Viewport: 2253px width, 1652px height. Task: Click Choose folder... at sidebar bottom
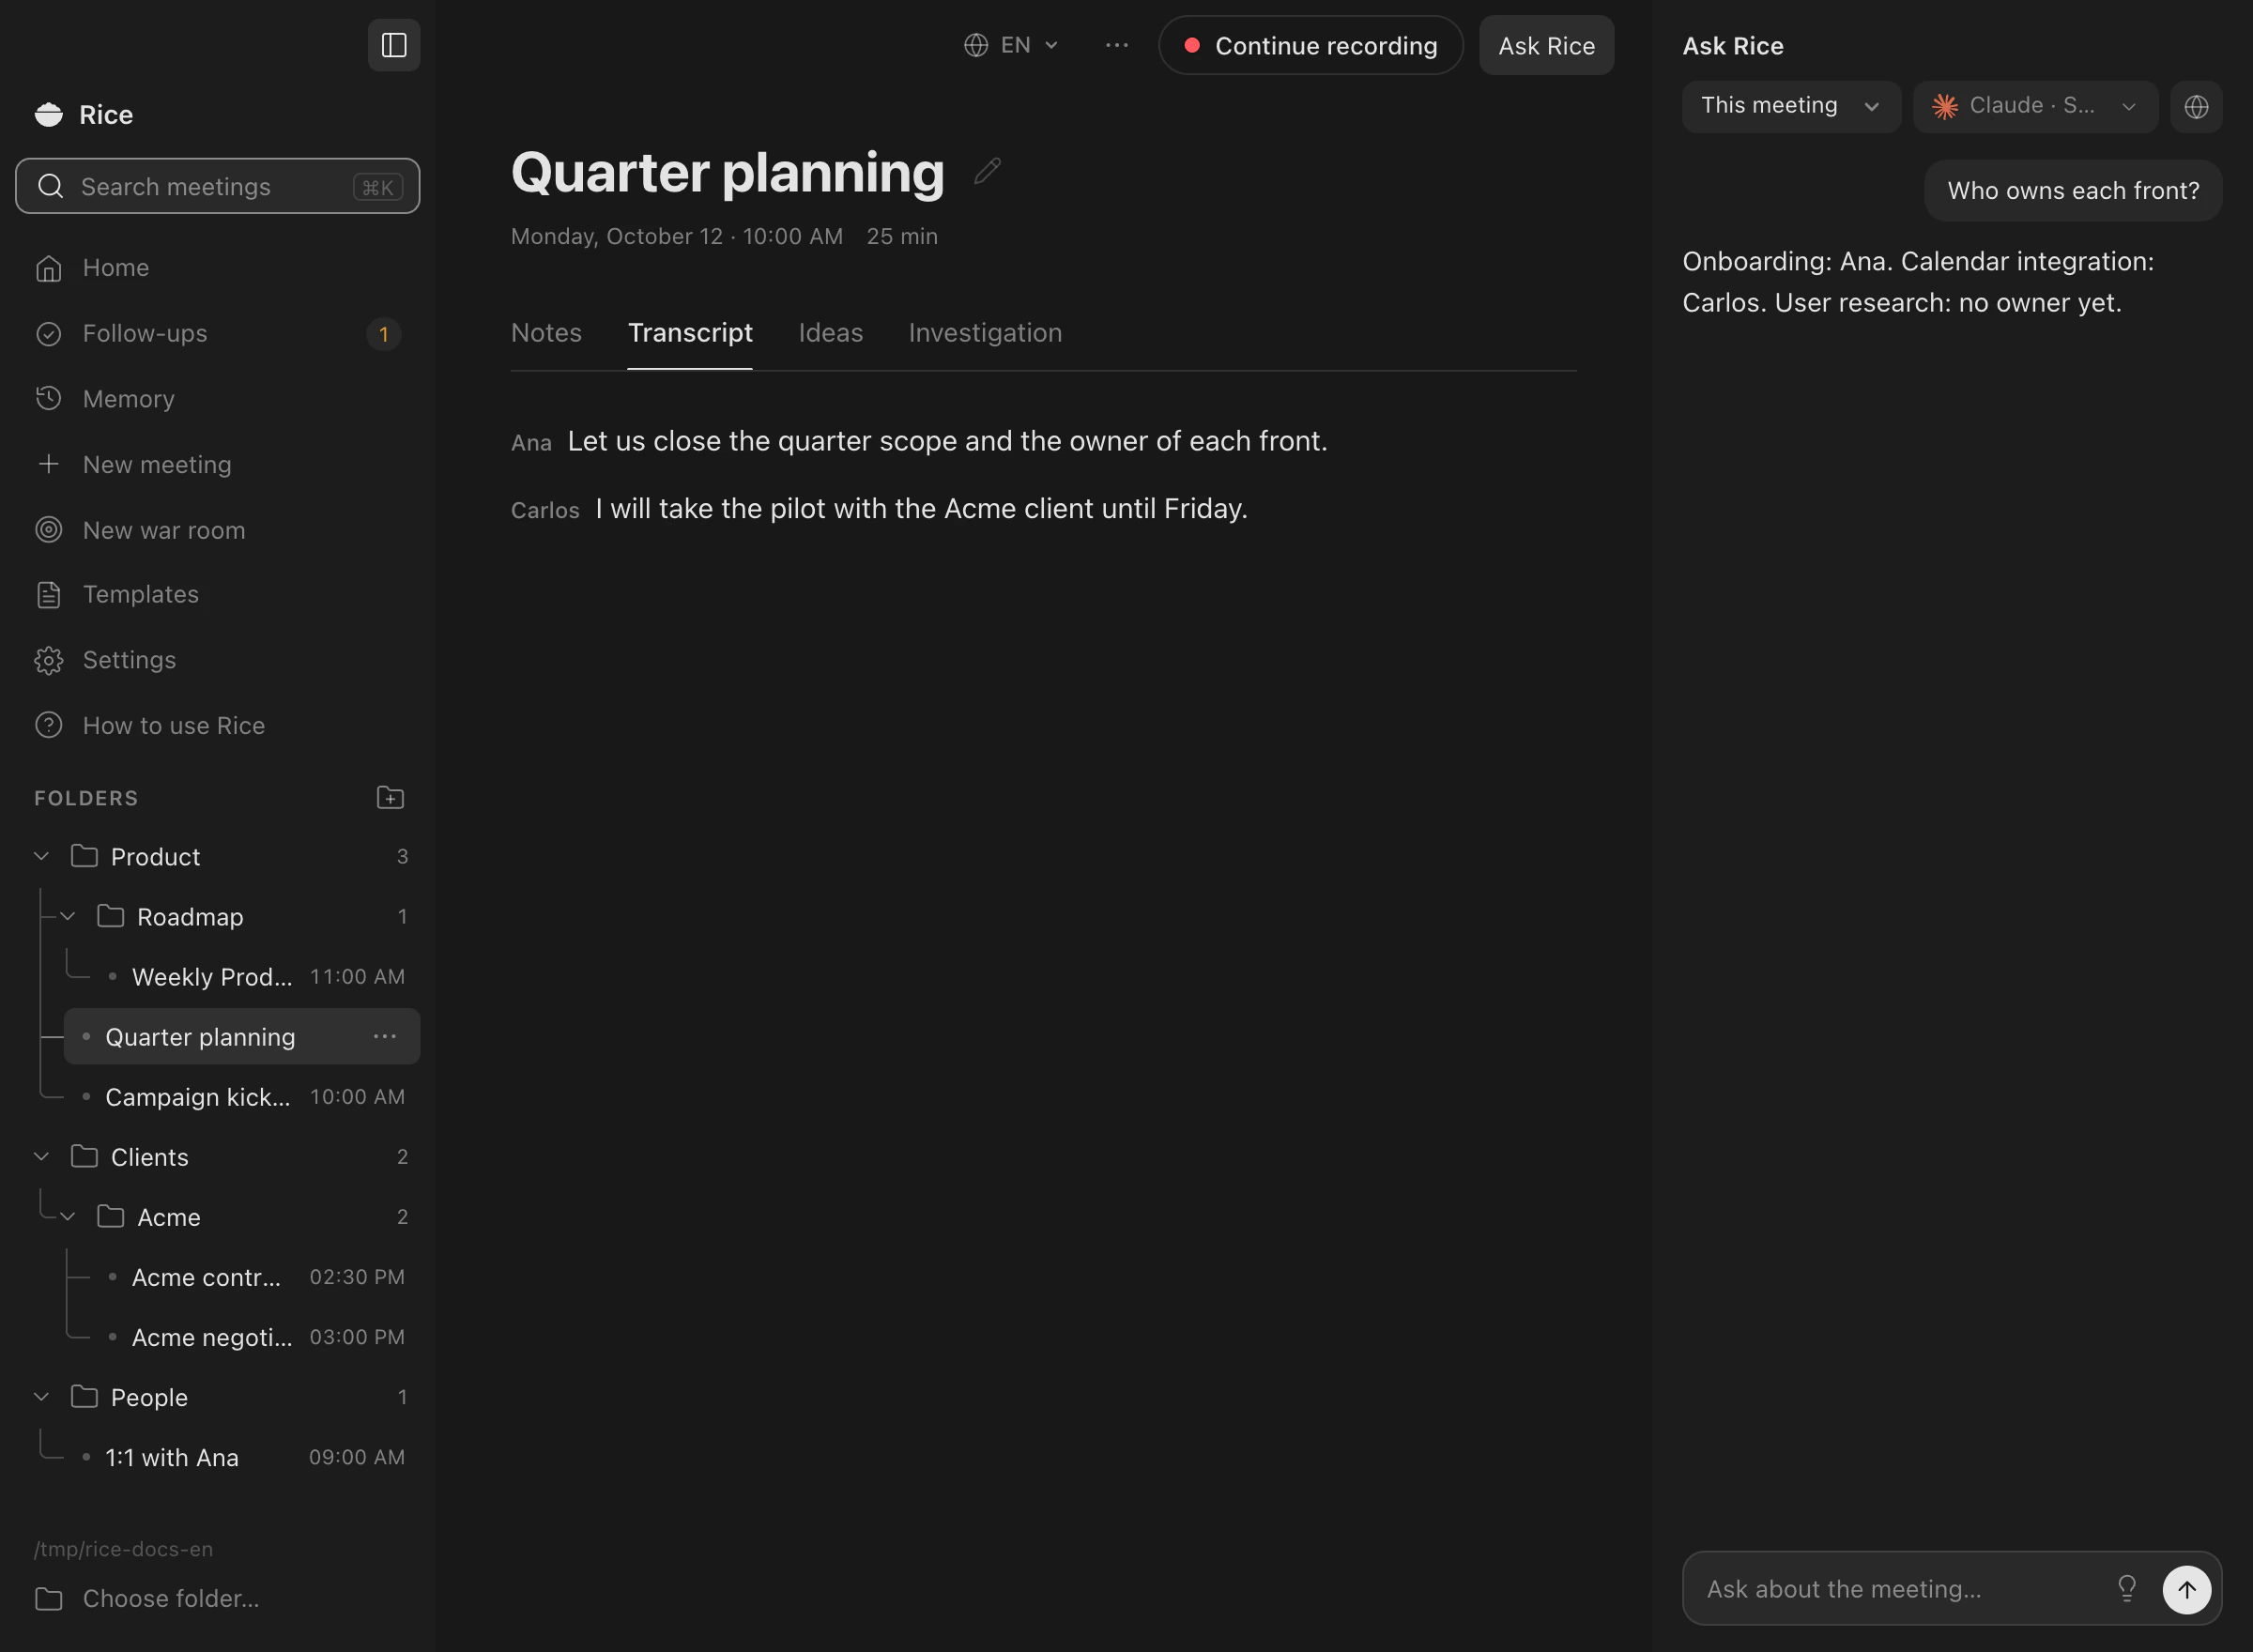(217, 1598)
